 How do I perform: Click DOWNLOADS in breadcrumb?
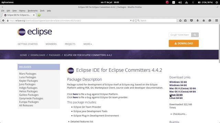pos(38,55)
